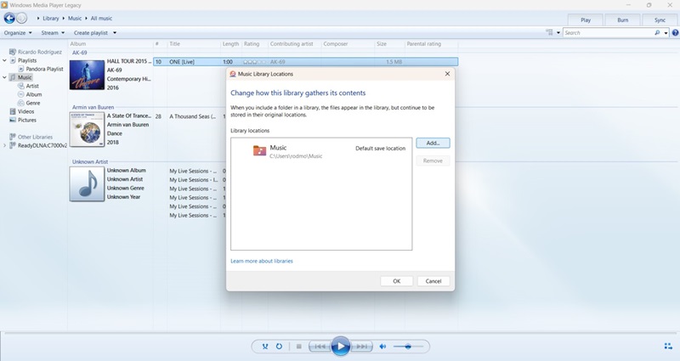Switch to the Burn tab
The image size is (680, 361).
(x=623, y=20)
